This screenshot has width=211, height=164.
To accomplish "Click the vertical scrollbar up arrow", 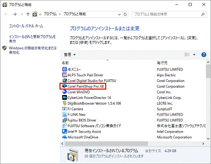I will click(208, 62).
